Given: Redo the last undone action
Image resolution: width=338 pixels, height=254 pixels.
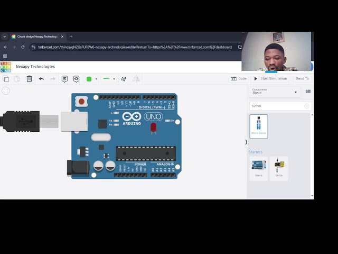Looking at the screenshot, I should tap(53, 79).
